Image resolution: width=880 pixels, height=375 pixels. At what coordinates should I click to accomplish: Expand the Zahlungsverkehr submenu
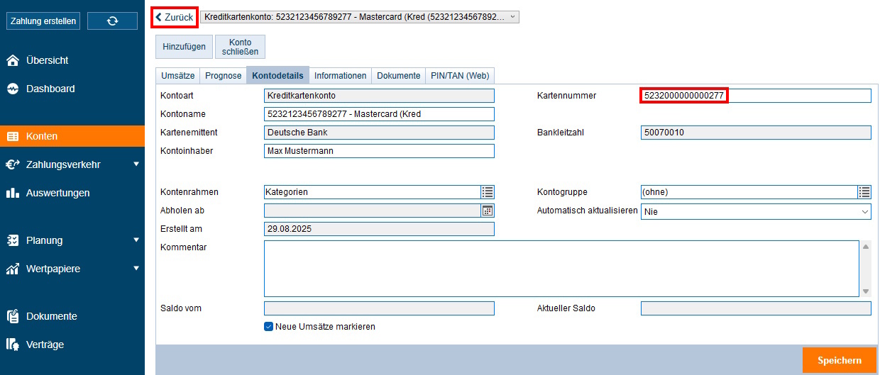pos(136,164)
